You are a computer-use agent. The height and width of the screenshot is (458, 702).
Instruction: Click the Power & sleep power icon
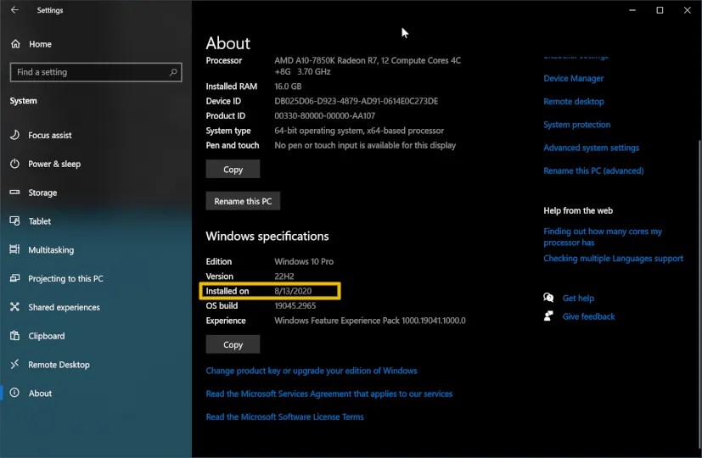(x=14, y=164)
